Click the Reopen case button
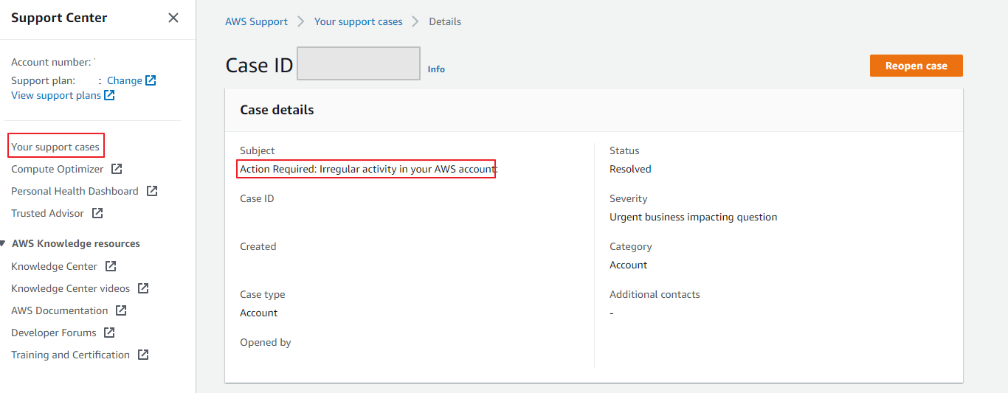This screenshot has height=393, width=1008. click(916, 66)
